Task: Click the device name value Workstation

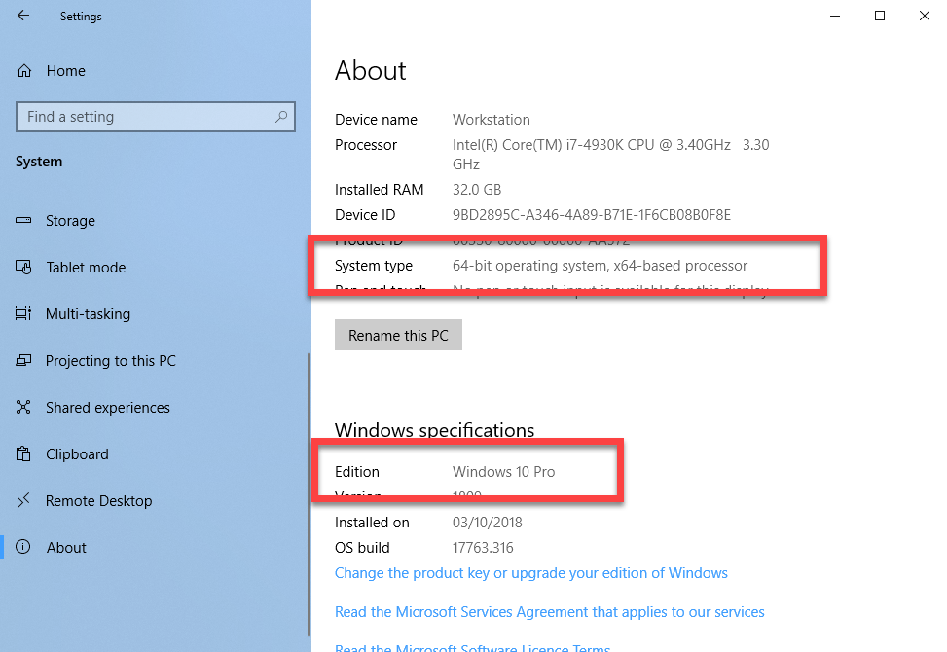Action: pos(492,120)
